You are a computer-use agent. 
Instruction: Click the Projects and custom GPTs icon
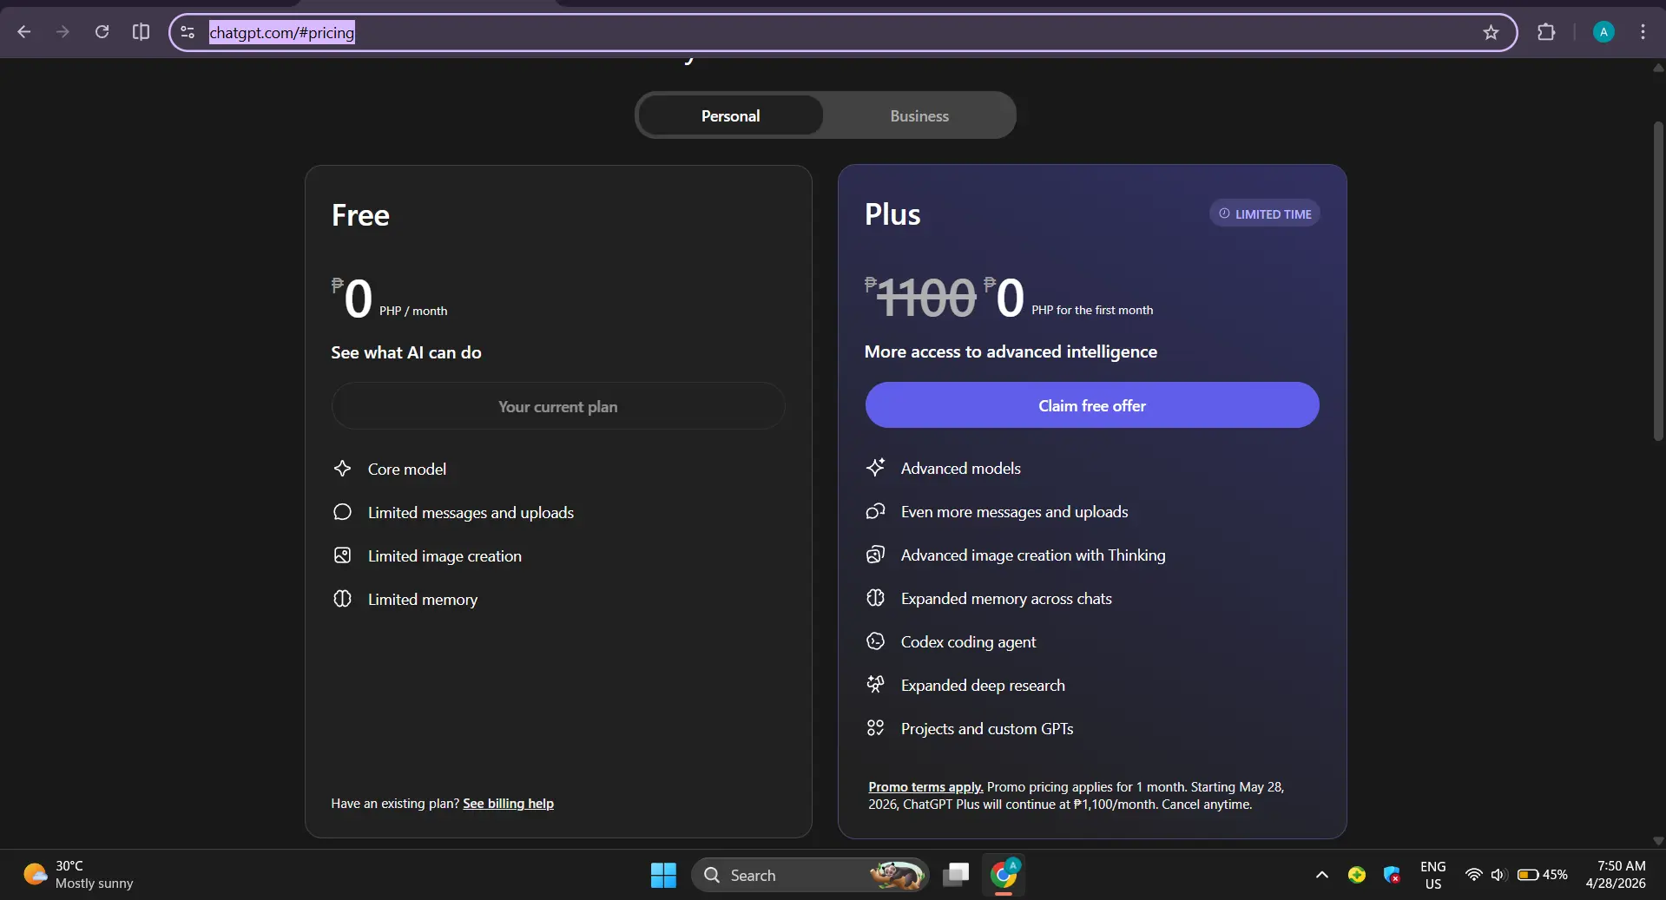(875, 728)
